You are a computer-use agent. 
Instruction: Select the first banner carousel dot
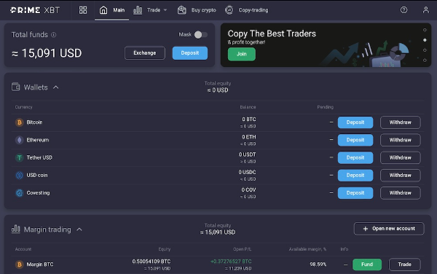425,30
